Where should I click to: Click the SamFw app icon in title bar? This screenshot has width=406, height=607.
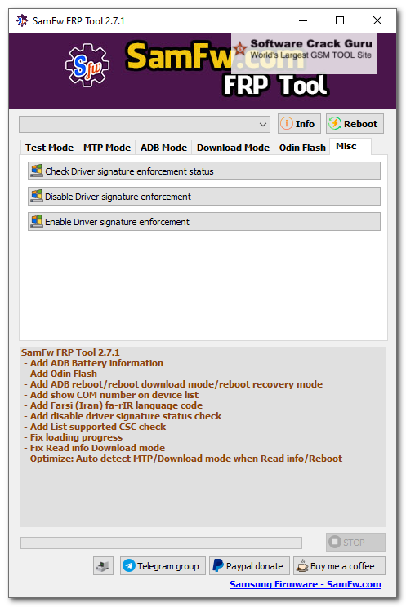(22, 20)
